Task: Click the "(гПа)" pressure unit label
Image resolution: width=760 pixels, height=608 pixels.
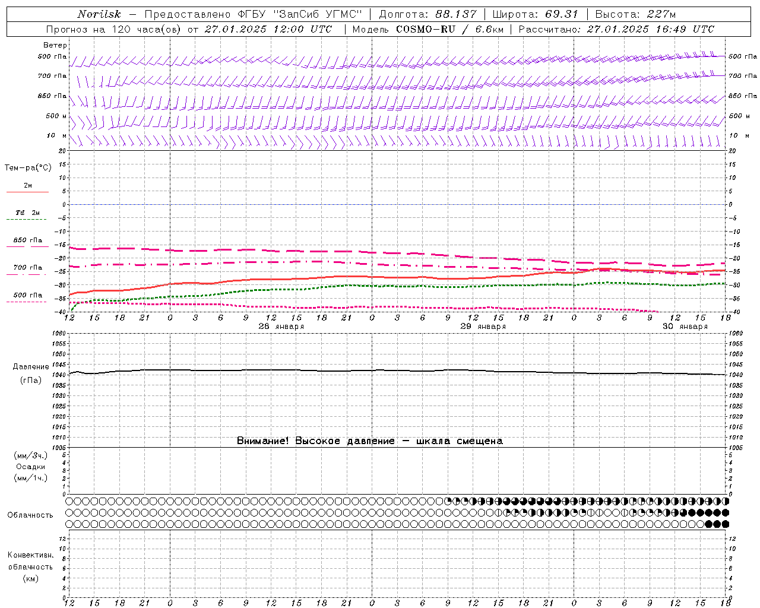Action: [x=31, y=381]
